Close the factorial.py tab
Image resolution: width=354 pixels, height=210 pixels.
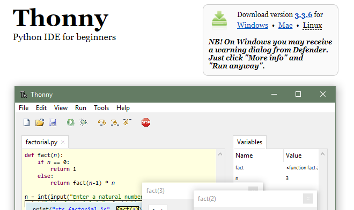(63, 142)
